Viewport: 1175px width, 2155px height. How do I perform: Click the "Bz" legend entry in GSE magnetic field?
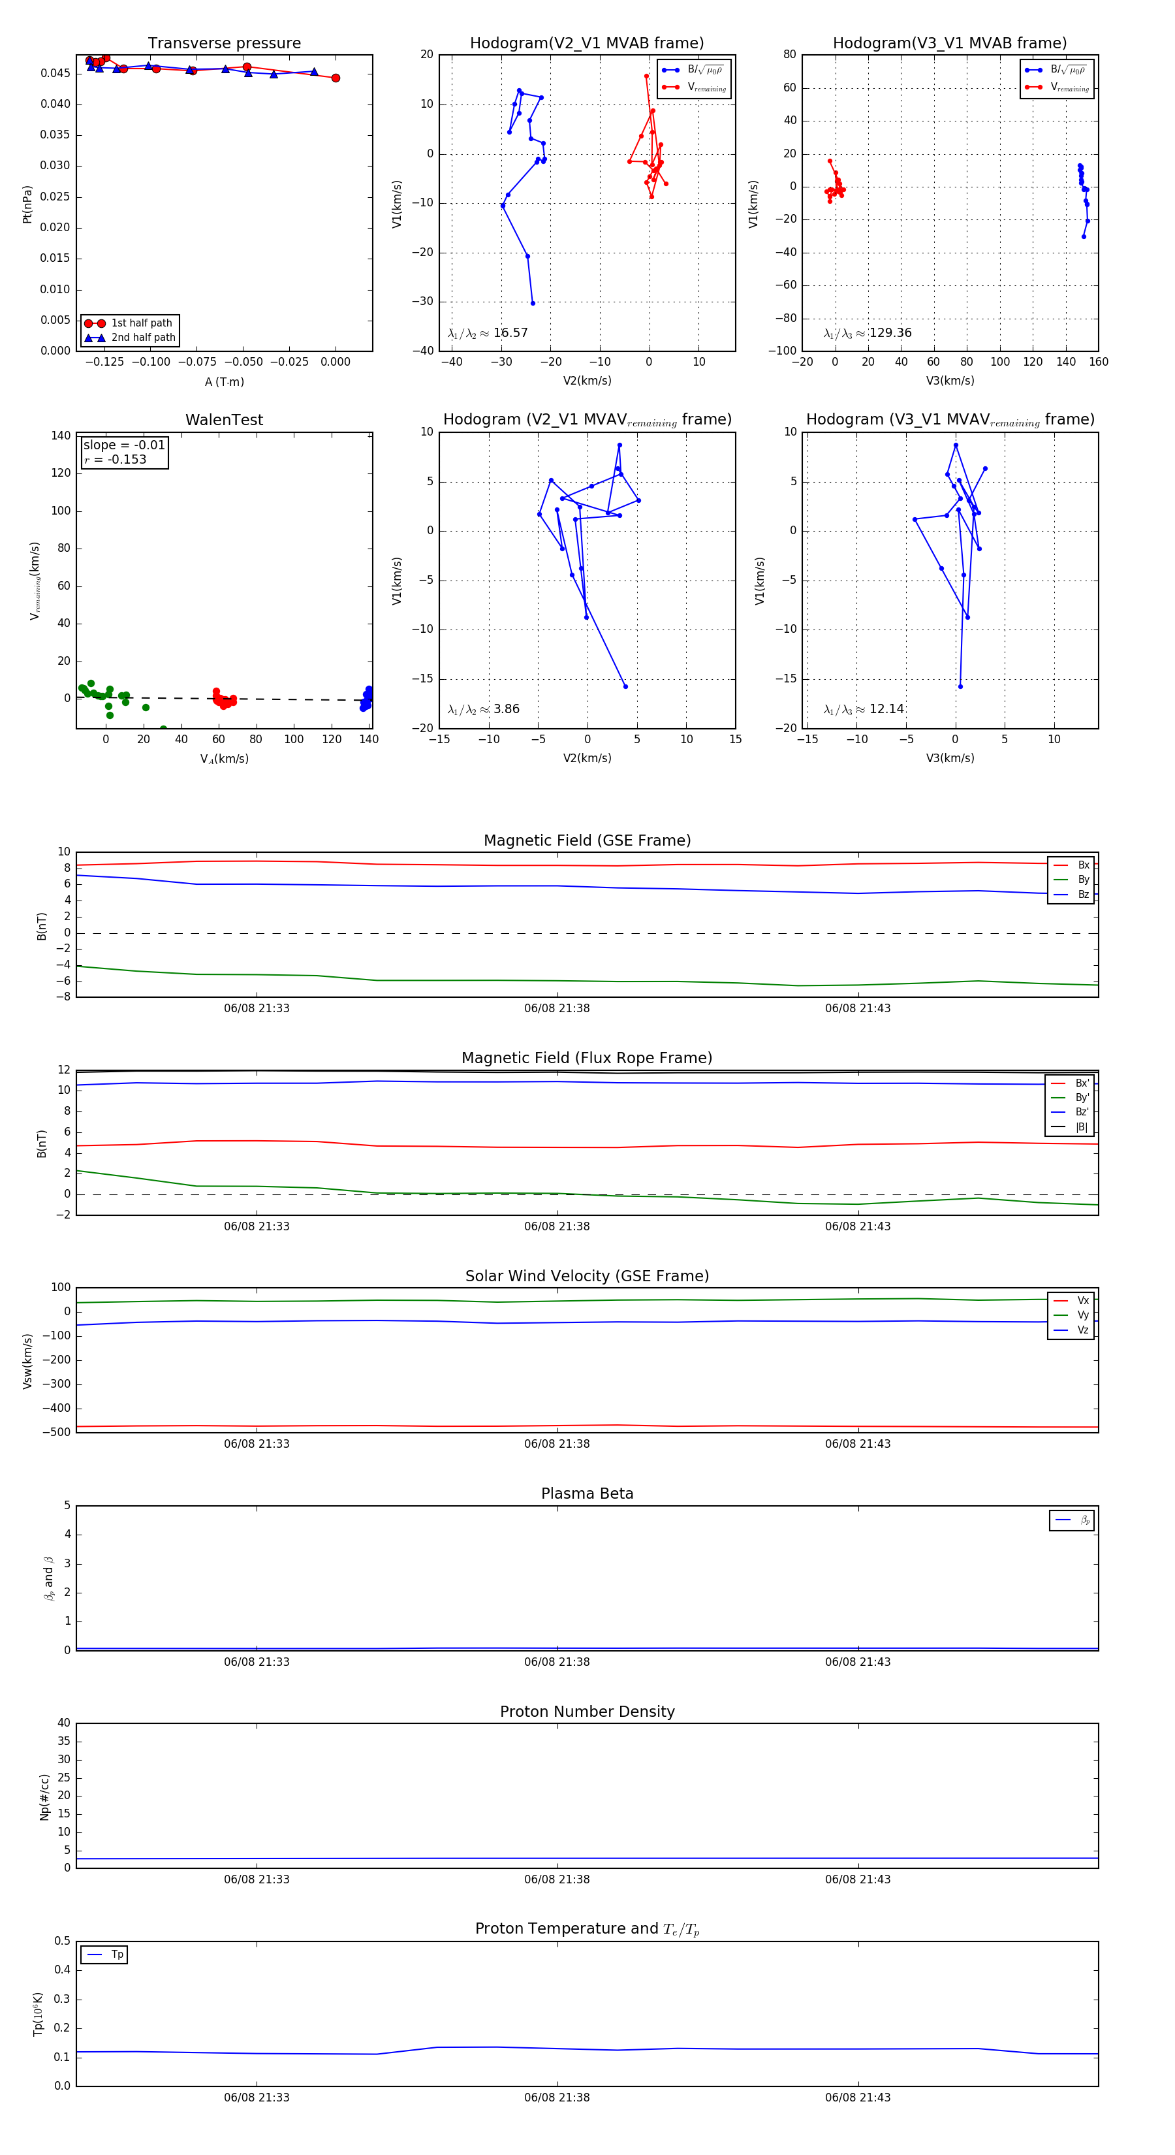coord(1071,894)
